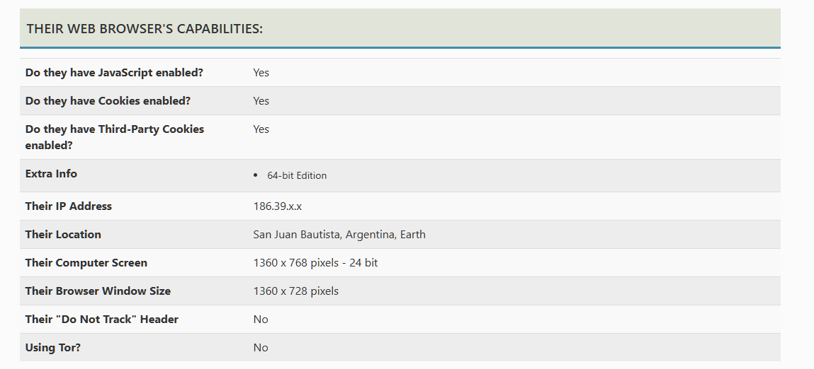Select the Do Not Track "No" value
This screenshot has height=369, width=814.
click(x=261, y=320)
